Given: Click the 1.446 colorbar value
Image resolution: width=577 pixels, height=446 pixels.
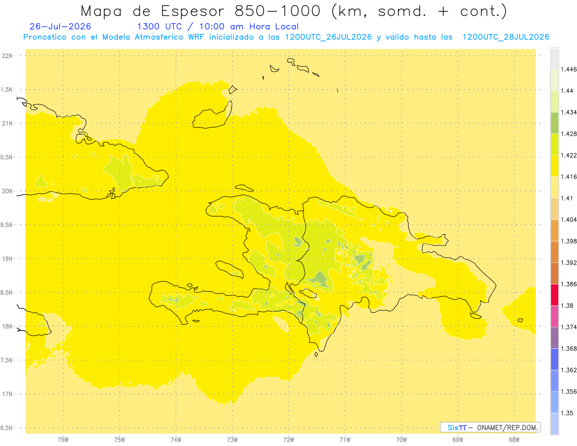Looking at the screenshot, I should point(569,70).
